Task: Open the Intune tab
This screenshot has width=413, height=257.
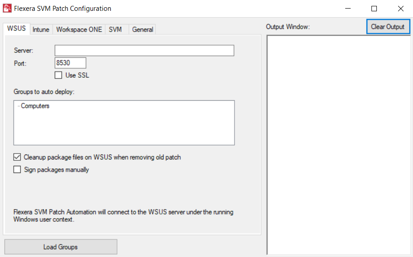Action: pyautogui.click(x=41, y=30)
